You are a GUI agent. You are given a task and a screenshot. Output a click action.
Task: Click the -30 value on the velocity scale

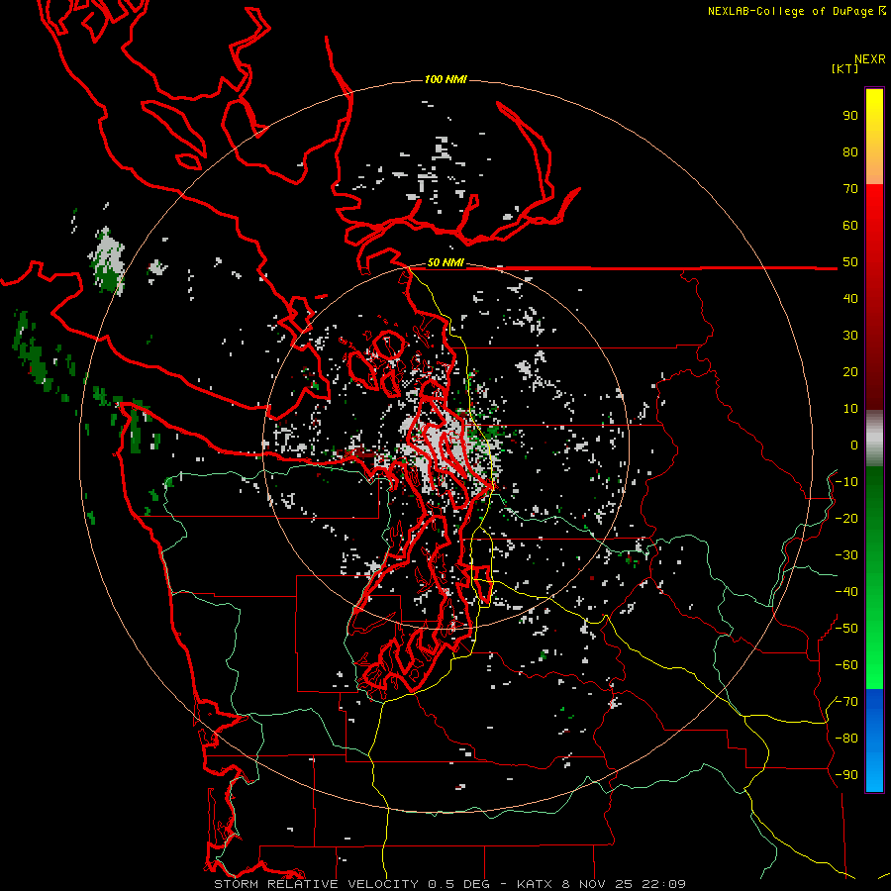click(x=846, y=555)
